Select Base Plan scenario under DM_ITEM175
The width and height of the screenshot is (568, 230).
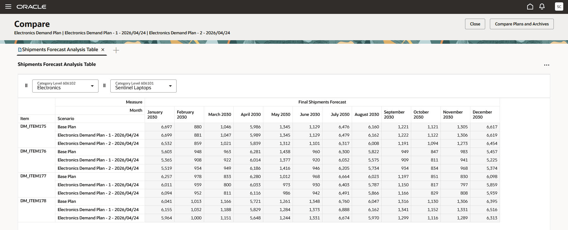(100, 127)
